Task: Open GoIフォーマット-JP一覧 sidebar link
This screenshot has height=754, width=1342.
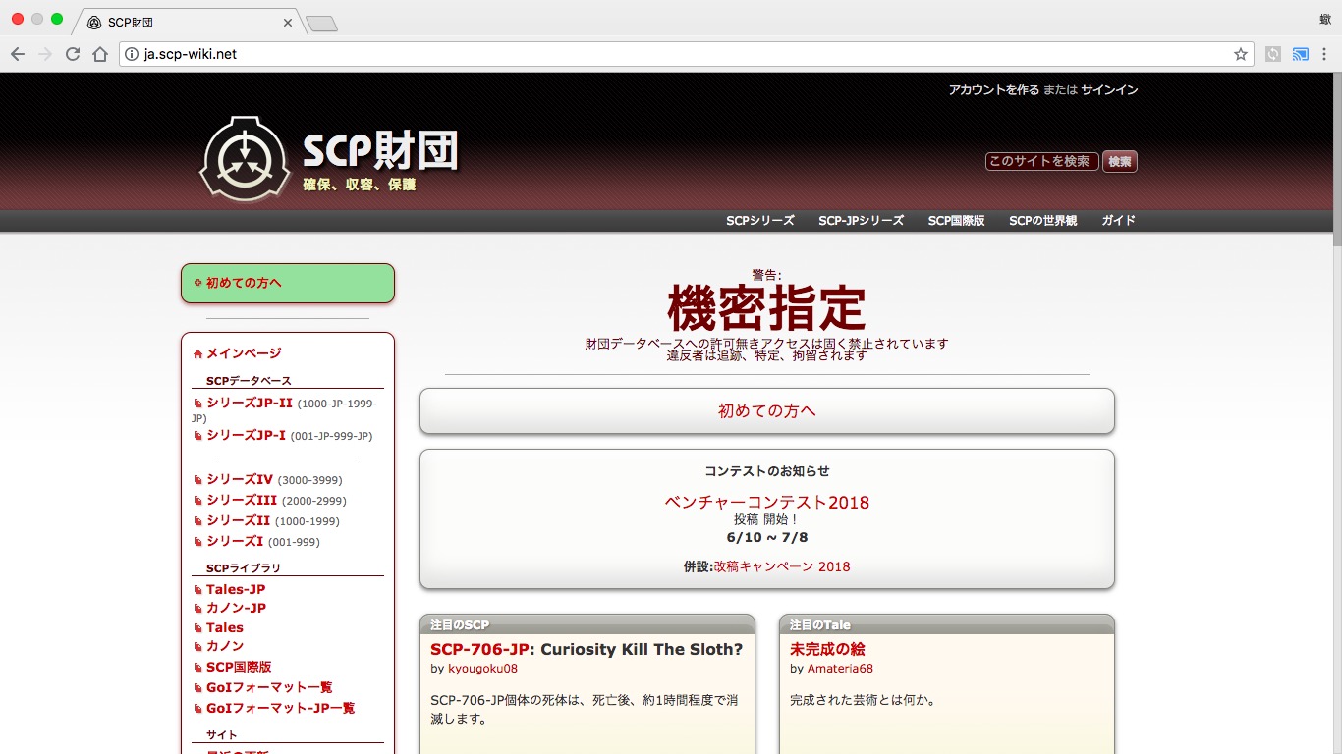Action: pyautogui.click(x=281, y=708)
